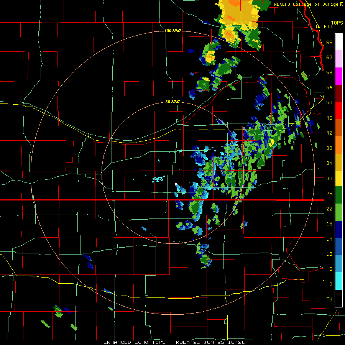Image resolution: width=345 pixels, height=345 pixels.
Task: Click the 34 legend value label
Action: pos(329,163)
